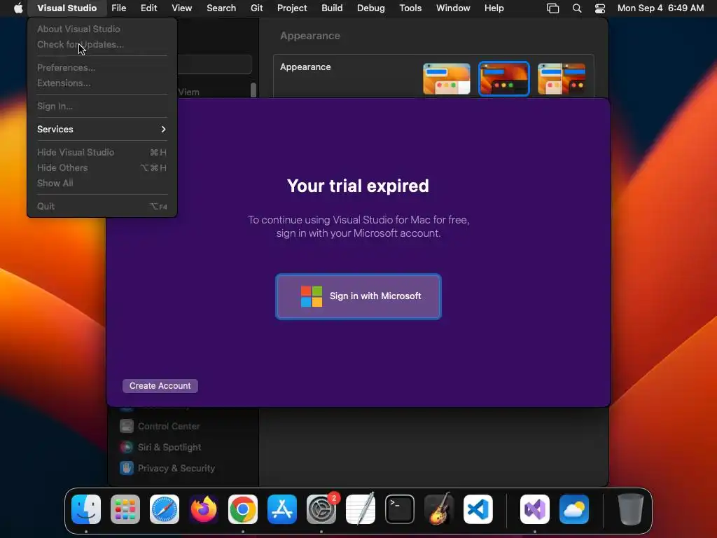Click the Create Account button
Image resolution: width=717 pixels, height=538 pixels.
(160, 386)
